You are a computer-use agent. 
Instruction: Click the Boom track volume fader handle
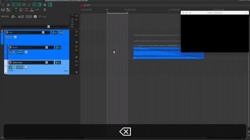[46, 47]
